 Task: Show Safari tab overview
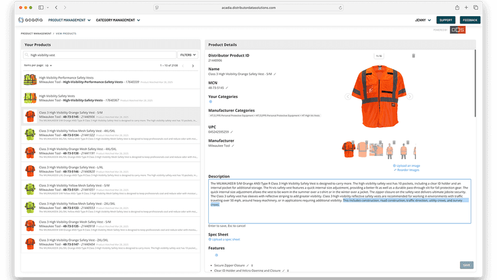[476, 7]
